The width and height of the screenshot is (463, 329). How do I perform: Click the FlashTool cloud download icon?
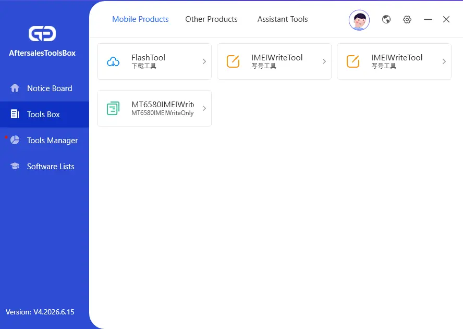pos(113,61)
